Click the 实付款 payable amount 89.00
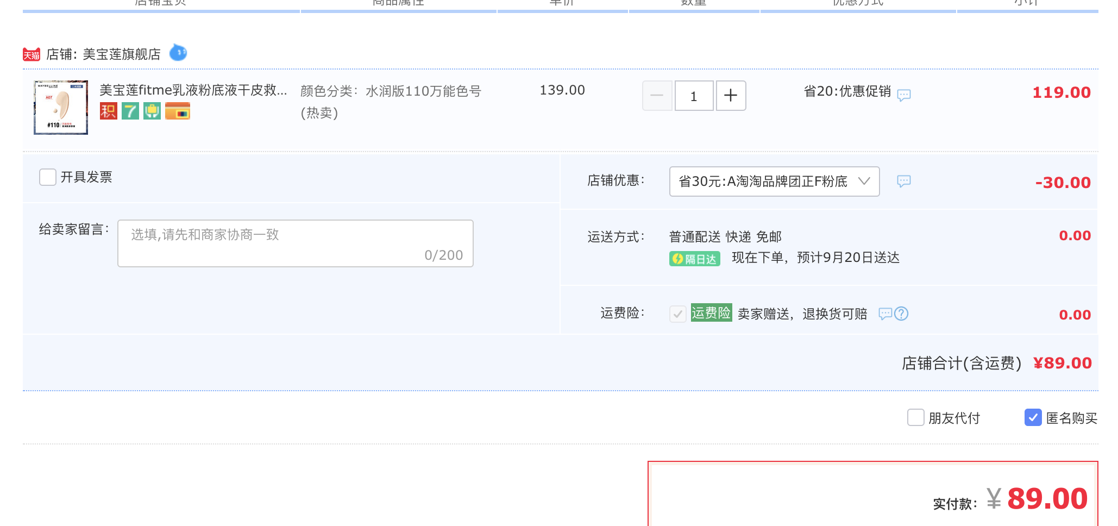This screenshot has width=1118, height=526. pyautogui.click(x=1047, y=498)
